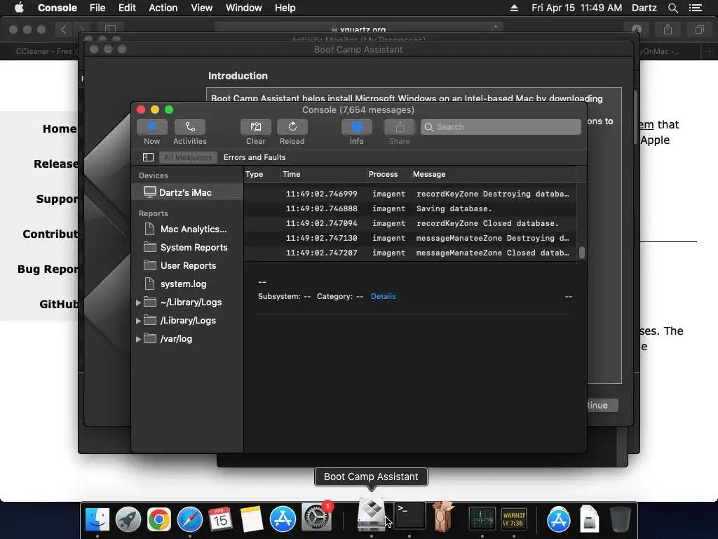718x539 pixels.
Task: Open Spotlight search in menu bar
Action: (x=672, y=8)
